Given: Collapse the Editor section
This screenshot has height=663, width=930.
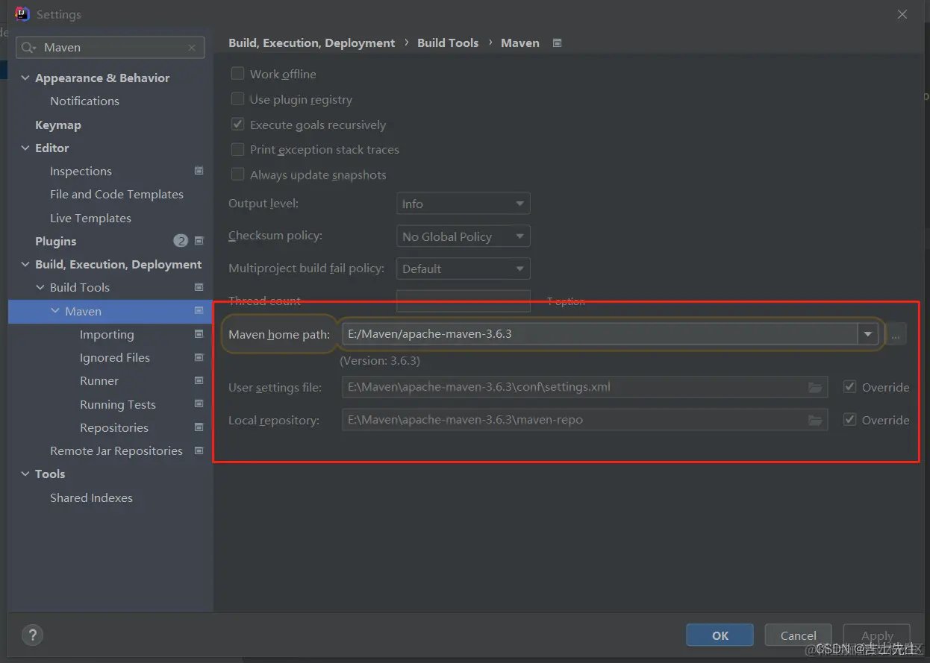Looking at the screenshot, I should [25, 148].
